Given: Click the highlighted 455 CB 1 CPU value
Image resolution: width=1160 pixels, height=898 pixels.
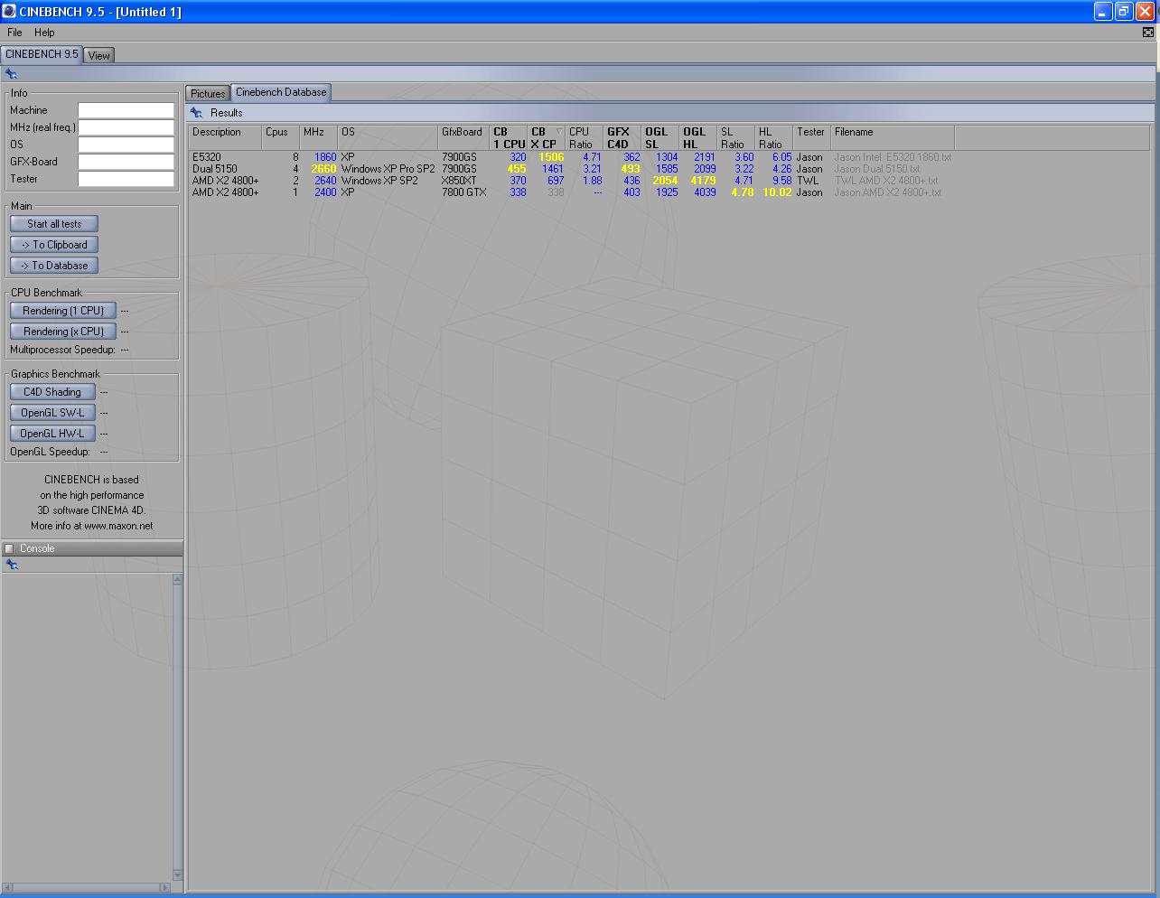Looking at the screenshot, I should click(517, 169).
